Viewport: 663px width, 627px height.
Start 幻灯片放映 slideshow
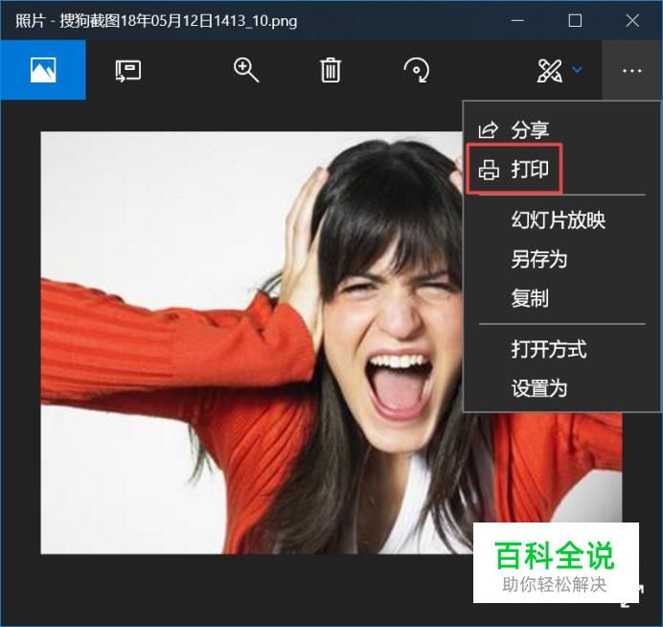tap(558, 221)
